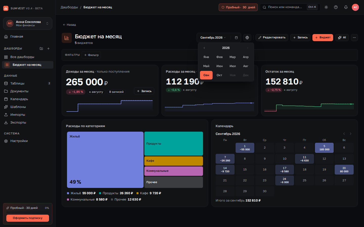Go to previous month in Календарь widget
The height and width of the screenshot is (227, 364).
tap(344, 134)
